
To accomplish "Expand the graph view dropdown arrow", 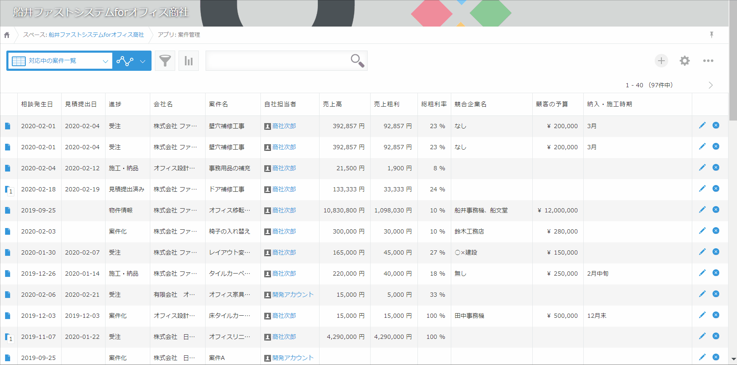I will 143,61.
